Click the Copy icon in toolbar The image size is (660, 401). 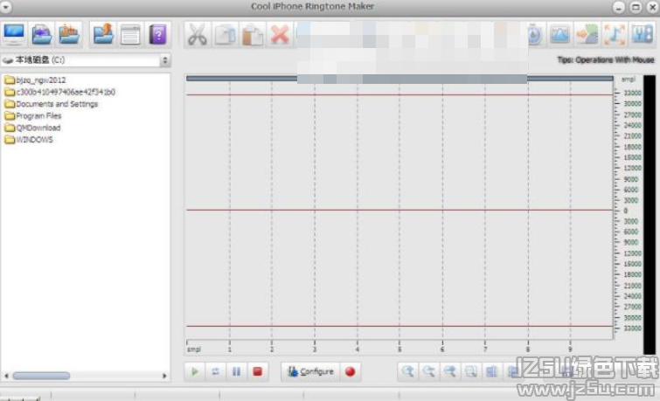(226, 35)
